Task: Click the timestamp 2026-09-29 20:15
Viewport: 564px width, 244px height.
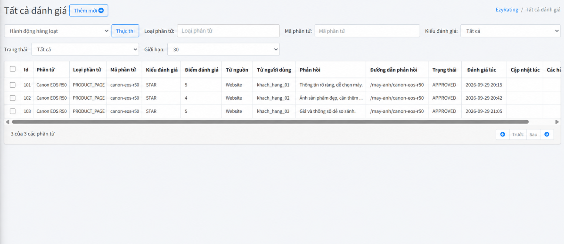Action: point(484,85)
